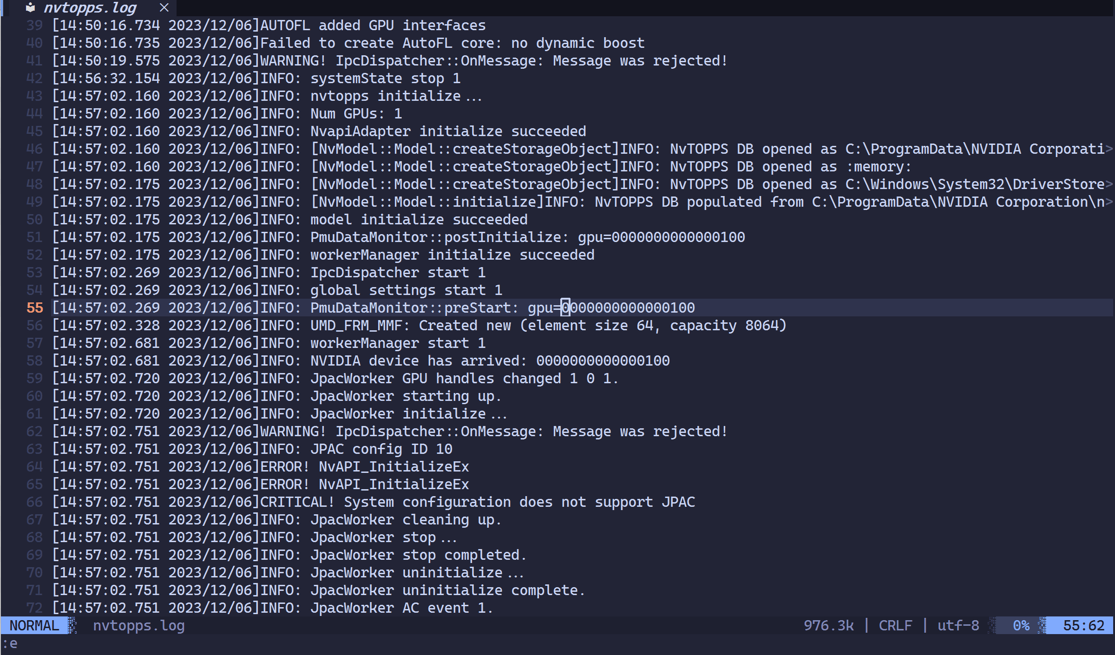1115x655 pixels.
Task: Click the nvtopps.log label in the statusline
Action: [138, 626]
